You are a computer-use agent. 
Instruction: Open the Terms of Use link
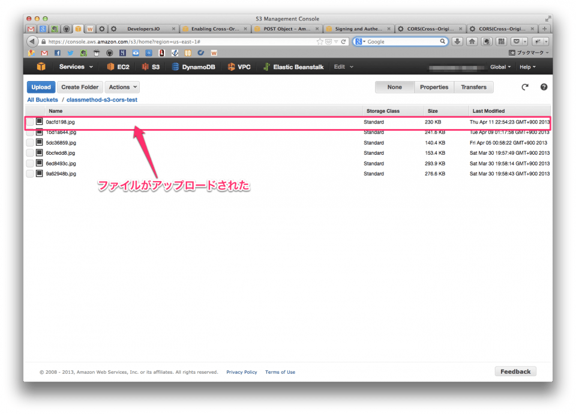pyautogui.click(x=280, y=372)
